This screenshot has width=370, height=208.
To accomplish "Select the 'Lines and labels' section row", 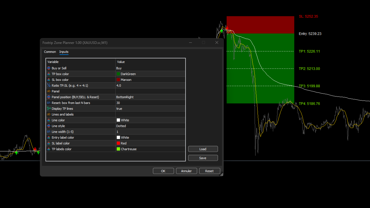I will tap(63, 114).
